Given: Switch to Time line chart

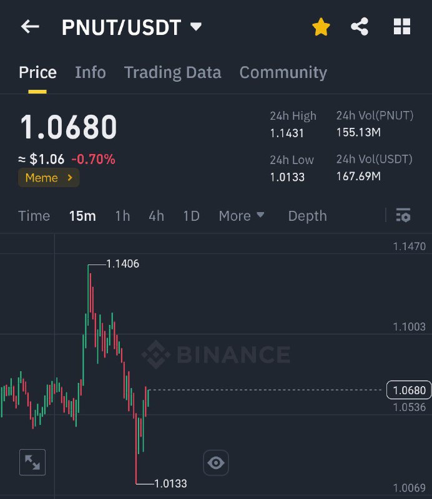Looking at the screenshot, I should click(34, 216).
